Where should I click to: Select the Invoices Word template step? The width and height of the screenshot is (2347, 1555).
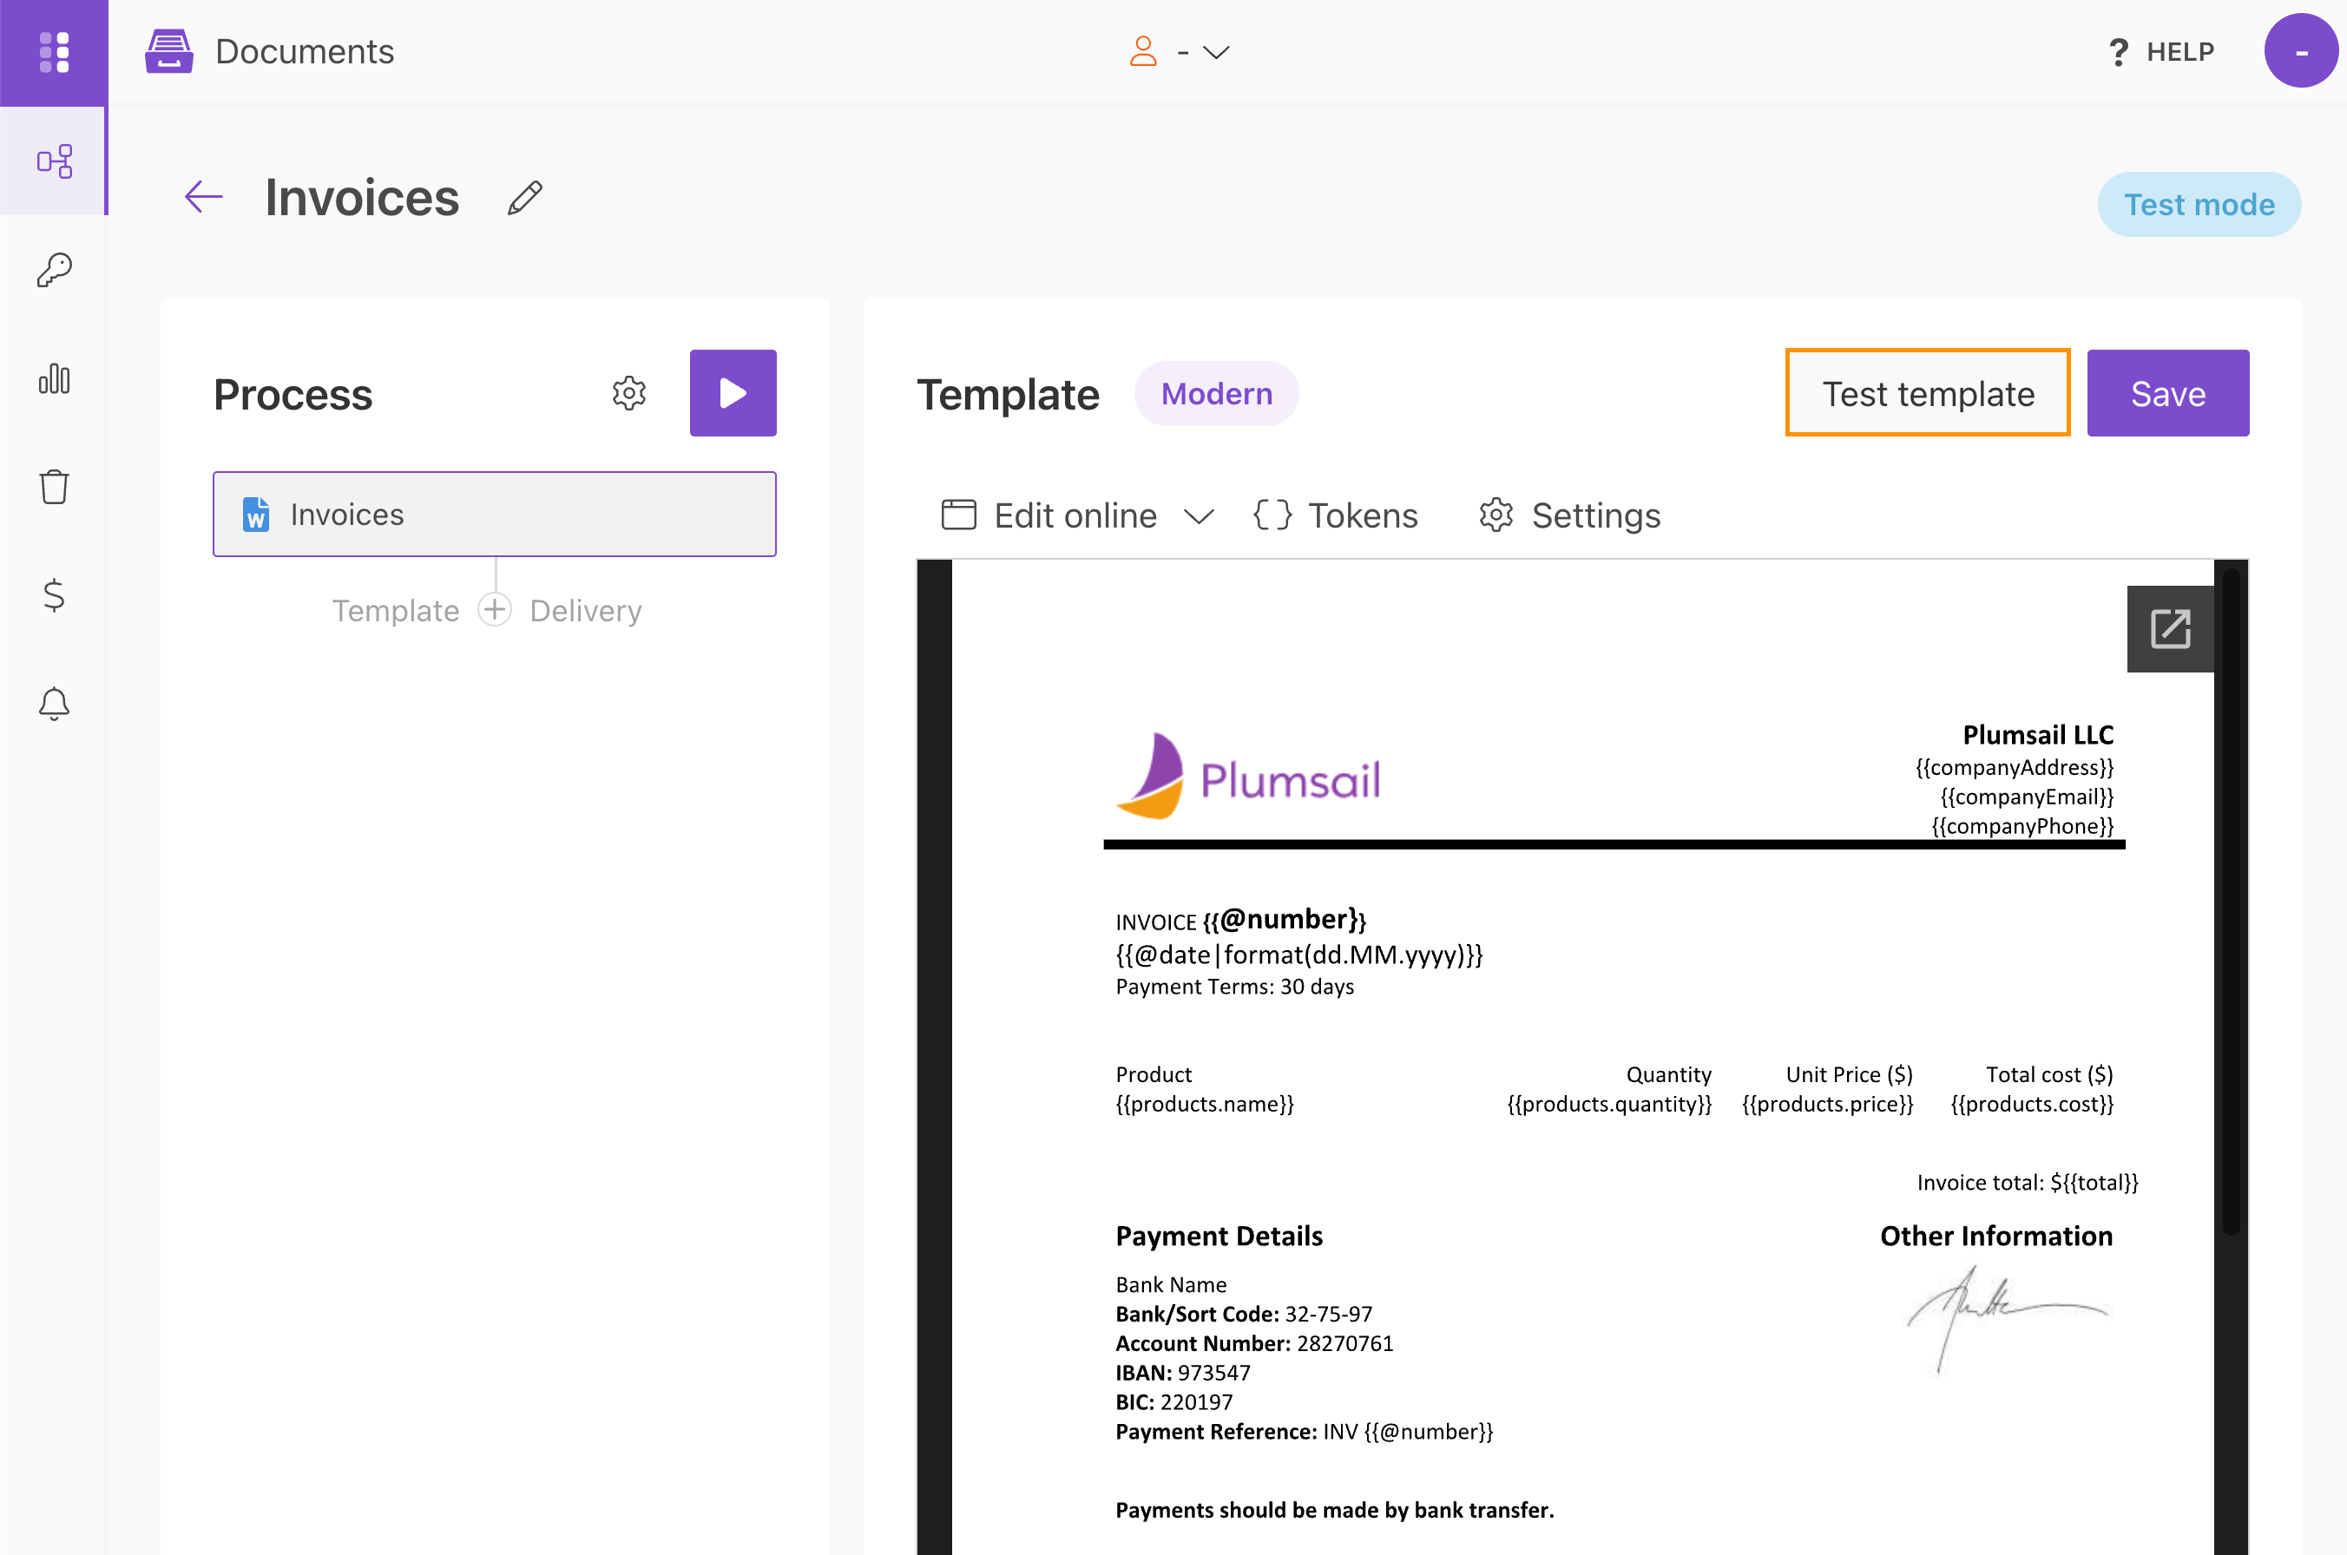coord(494,514)
